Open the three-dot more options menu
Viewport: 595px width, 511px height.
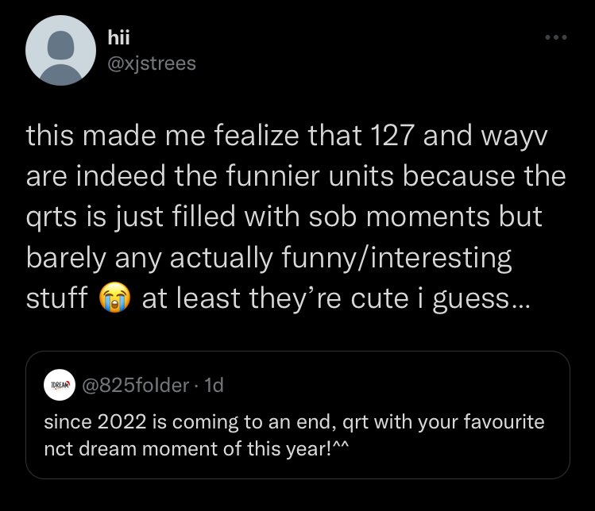pyautogui.click(x=556, y=37)
